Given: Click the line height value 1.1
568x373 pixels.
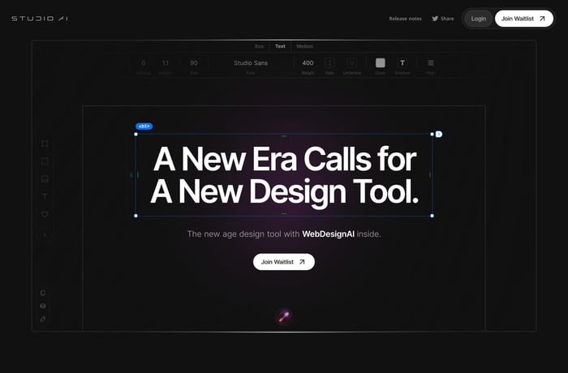Looking at the screenshot, I should coord(166,63).
